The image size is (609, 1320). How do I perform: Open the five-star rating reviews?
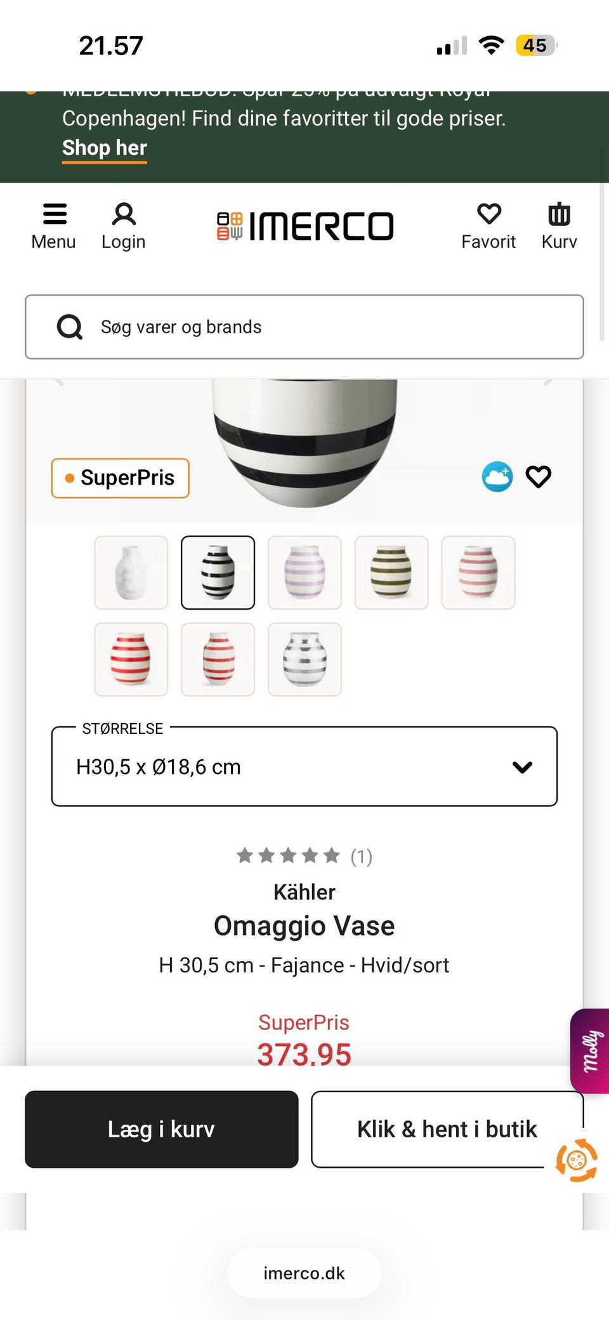point(289,856)
